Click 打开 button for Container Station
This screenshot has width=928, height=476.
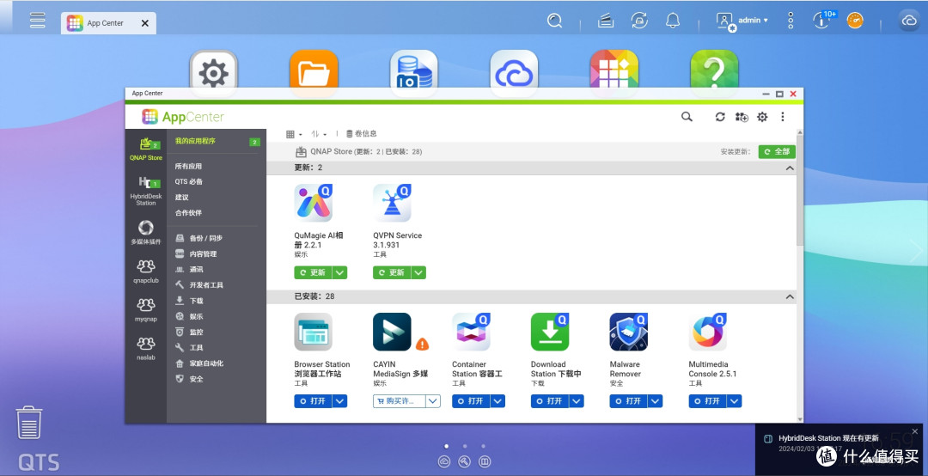pos(471,400)
